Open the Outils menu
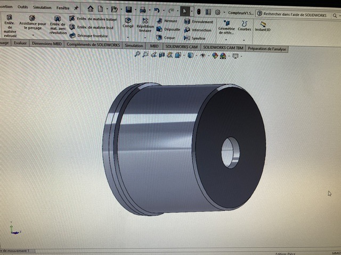 click(22, 7)
